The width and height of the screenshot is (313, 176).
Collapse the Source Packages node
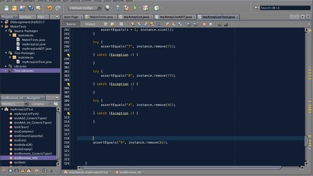6,31
